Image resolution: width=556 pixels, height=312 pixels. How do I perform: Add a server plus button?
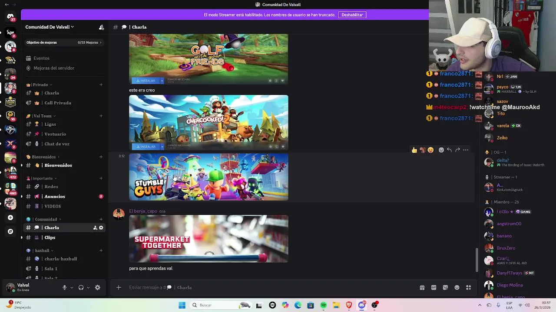point(10,218)
